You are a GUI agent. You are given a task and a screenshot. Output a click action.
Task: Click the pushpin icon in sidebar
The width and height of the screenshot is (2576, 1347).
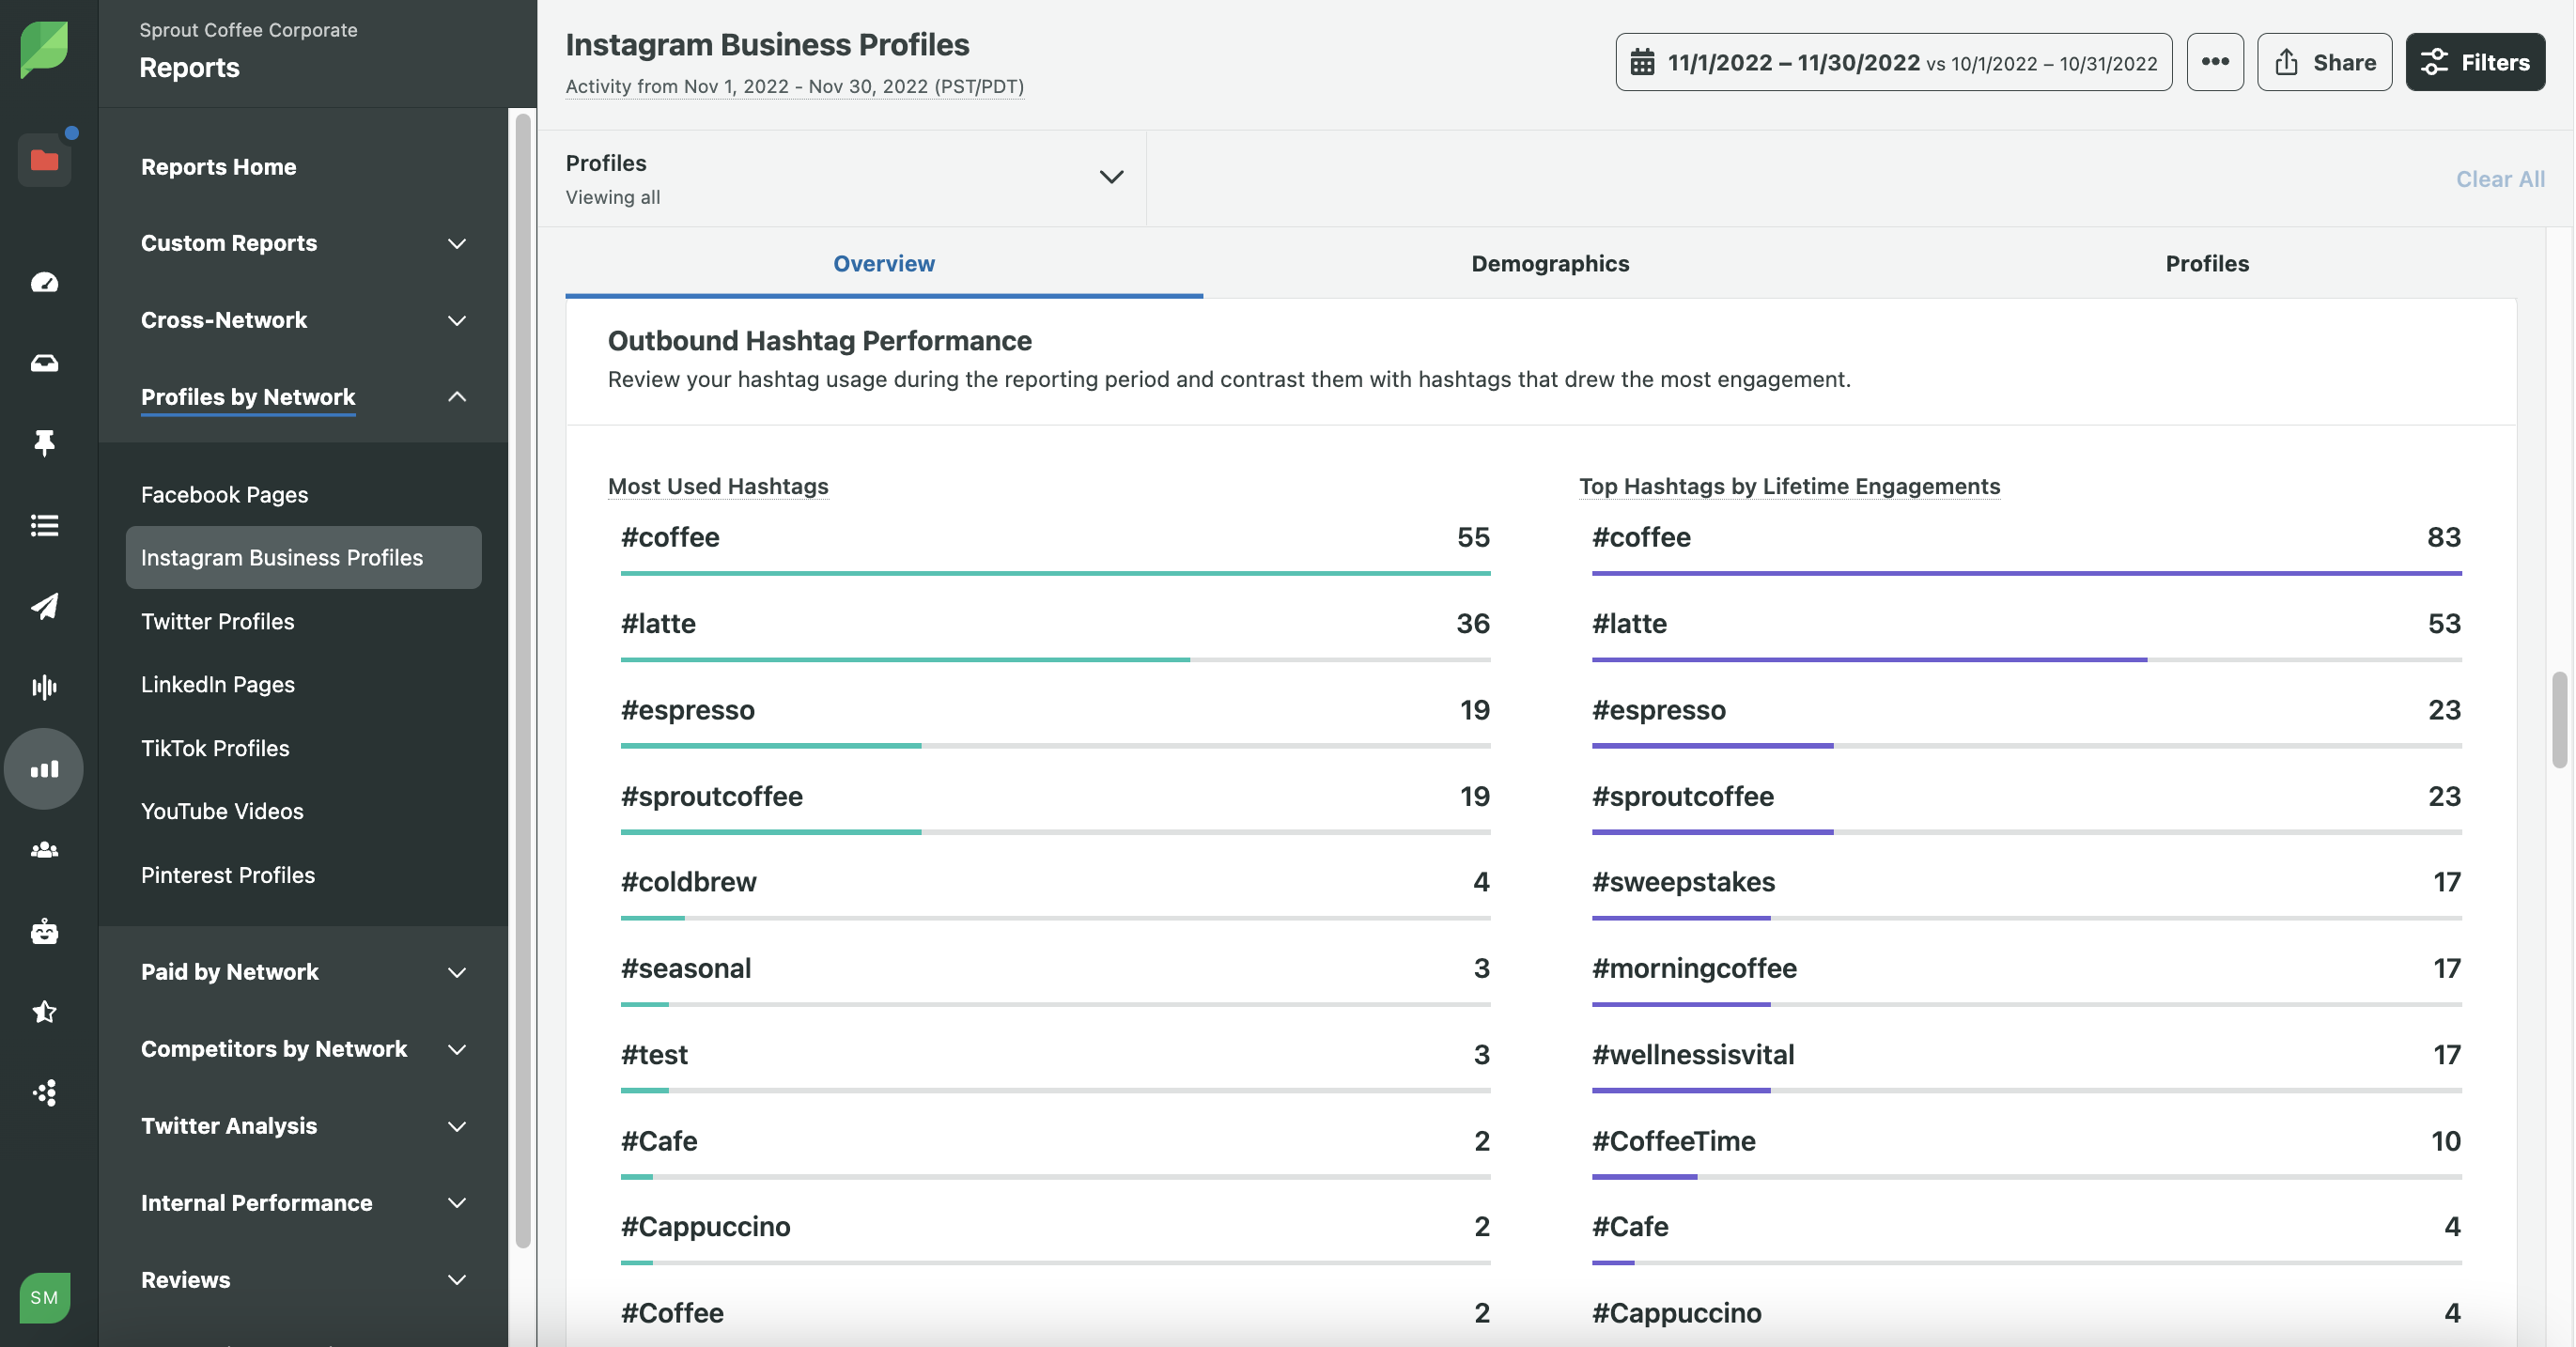pyautogui.click(x=44, y=443)
